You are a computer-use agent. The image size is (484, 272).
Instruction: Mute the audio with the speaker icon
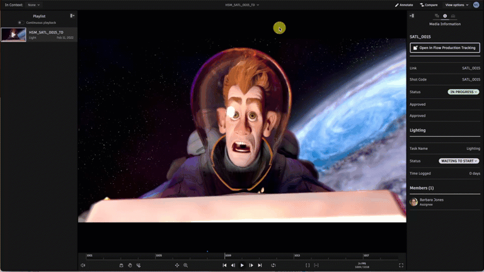click(83, 265)
